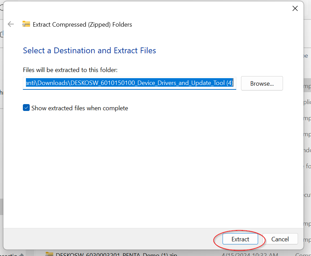The image size is (311, 256).
Task: Open Browse to choose a destination folder
Action: (261, 83)
